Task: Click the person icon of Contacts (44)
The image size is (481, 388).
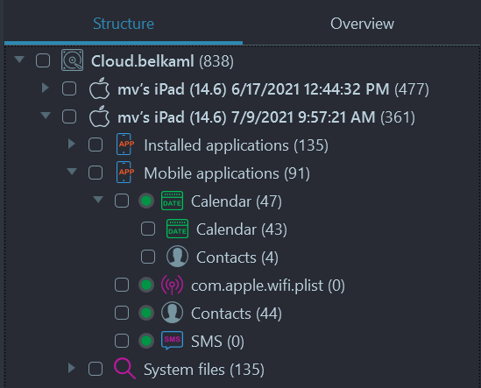Action: (x=172, y=313)
